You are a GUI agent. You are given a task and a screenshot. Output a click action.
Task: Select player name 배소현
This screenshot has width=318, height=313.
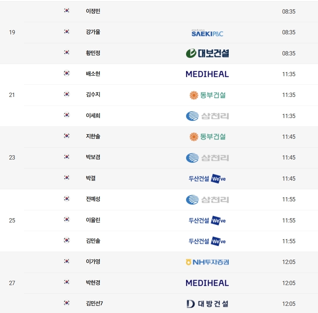[x=93, y=74]
